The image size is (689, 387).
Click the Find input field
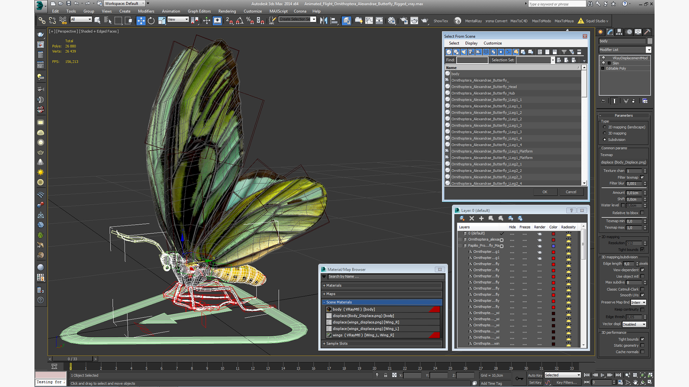[472, 60]
